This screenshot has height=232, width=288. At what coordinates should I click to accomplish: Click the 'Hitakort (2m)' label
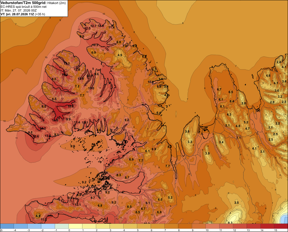point(56,3)
